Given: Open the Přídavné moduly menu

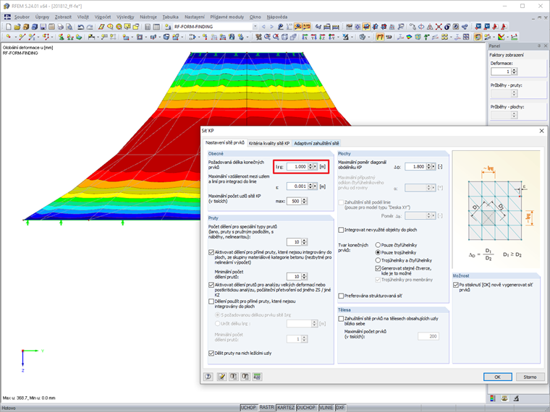Looking at the screenshot, I should point(227,17).
